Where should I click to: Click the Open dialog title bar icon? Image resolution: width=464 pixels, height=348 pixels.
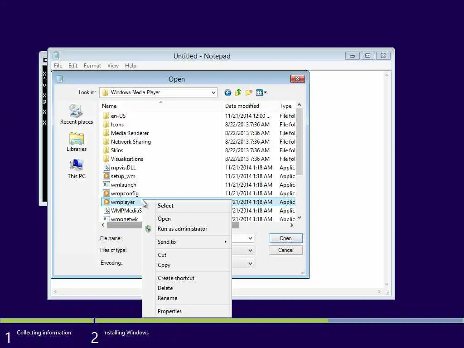tap(59, 79)
